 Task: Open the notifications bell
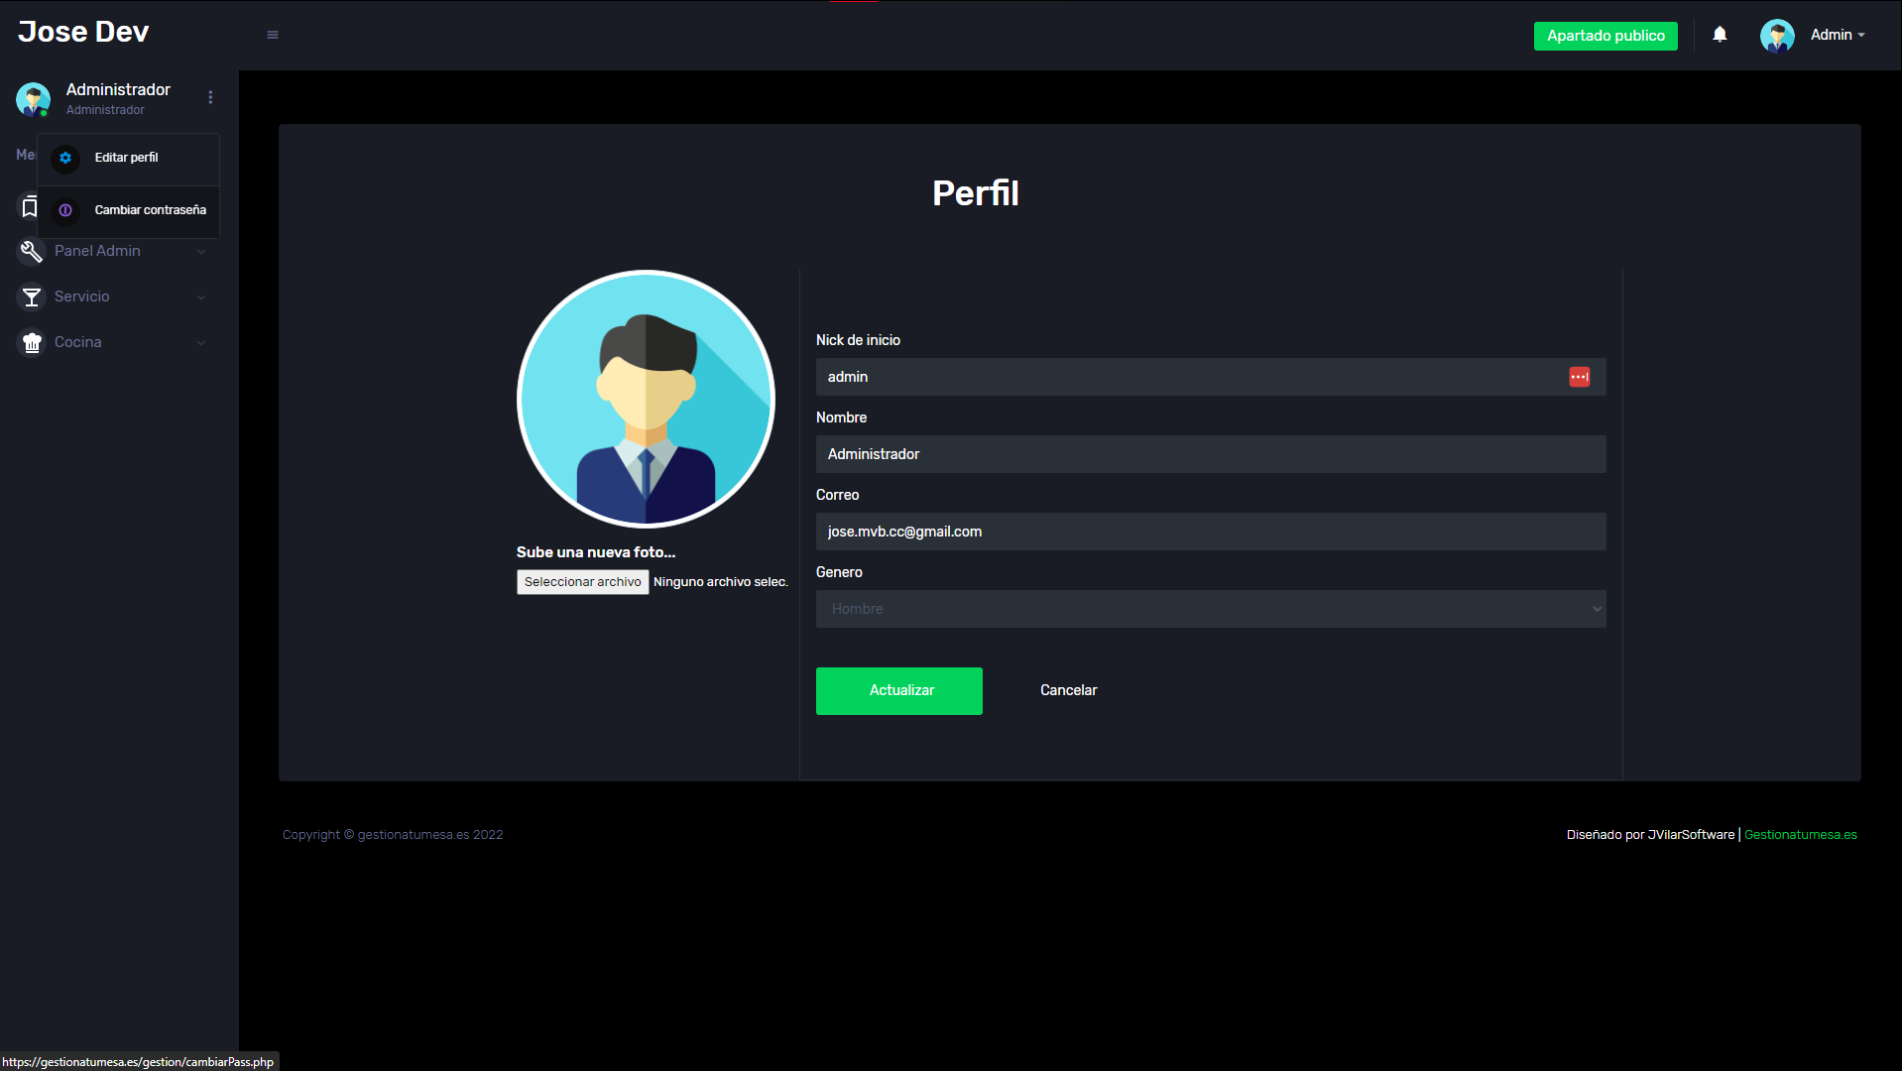1720,35
